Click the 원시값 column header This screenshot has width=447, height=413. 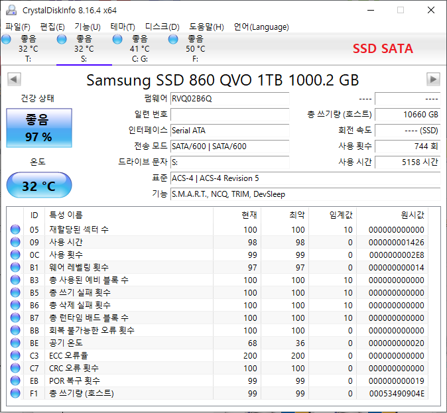click(392, 215)
